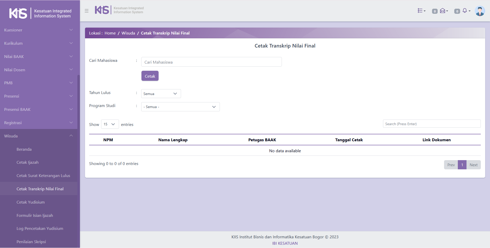The width and height of the screenshot is (490, 248).
Task: Open the Tahun Lulus dropdown
Action: coord(161,94)
